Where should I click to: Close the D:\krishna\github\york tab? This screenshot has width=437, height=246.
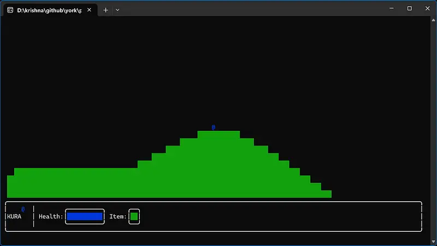point(89,10)
